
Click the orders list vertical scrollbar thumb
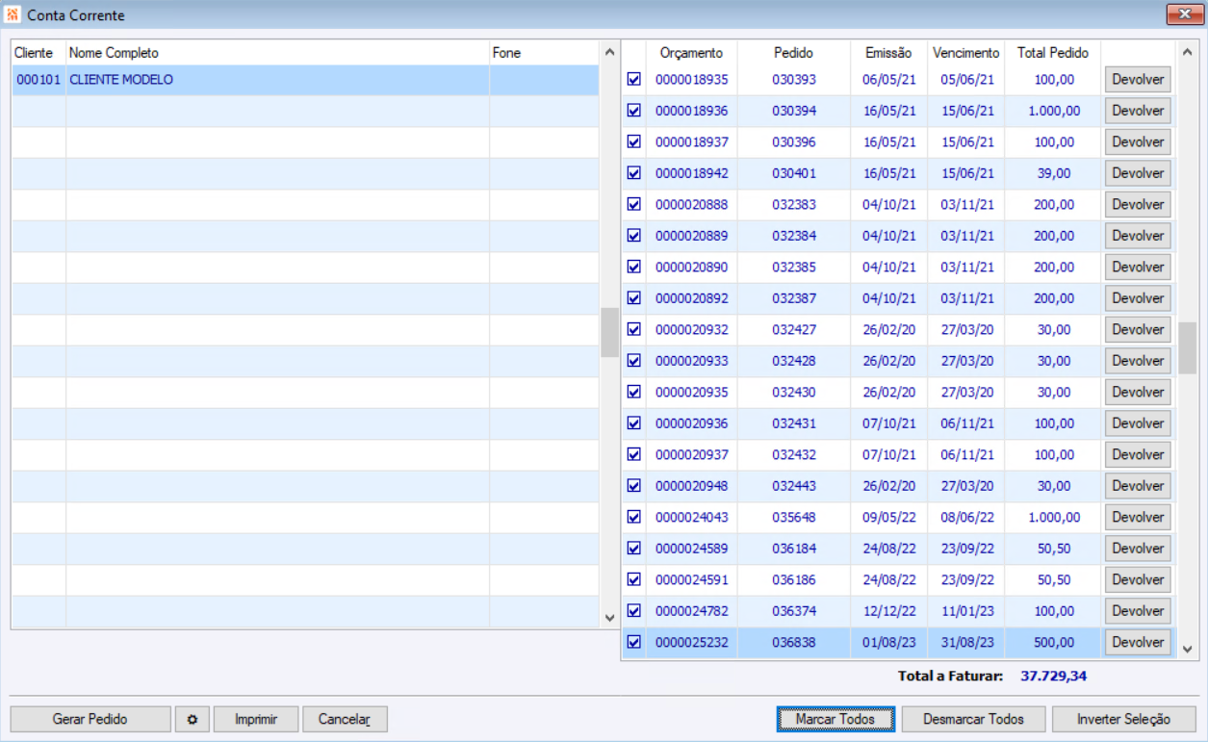tap(1187, 347)
